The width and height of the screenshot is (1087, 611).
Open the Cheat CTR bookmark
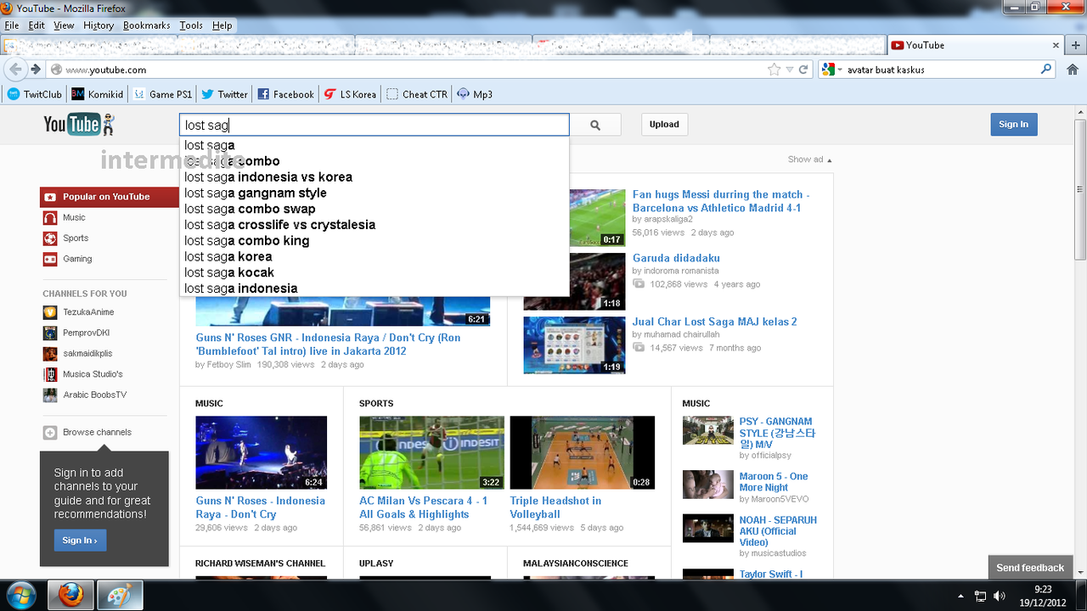click(x=416, y=94)
